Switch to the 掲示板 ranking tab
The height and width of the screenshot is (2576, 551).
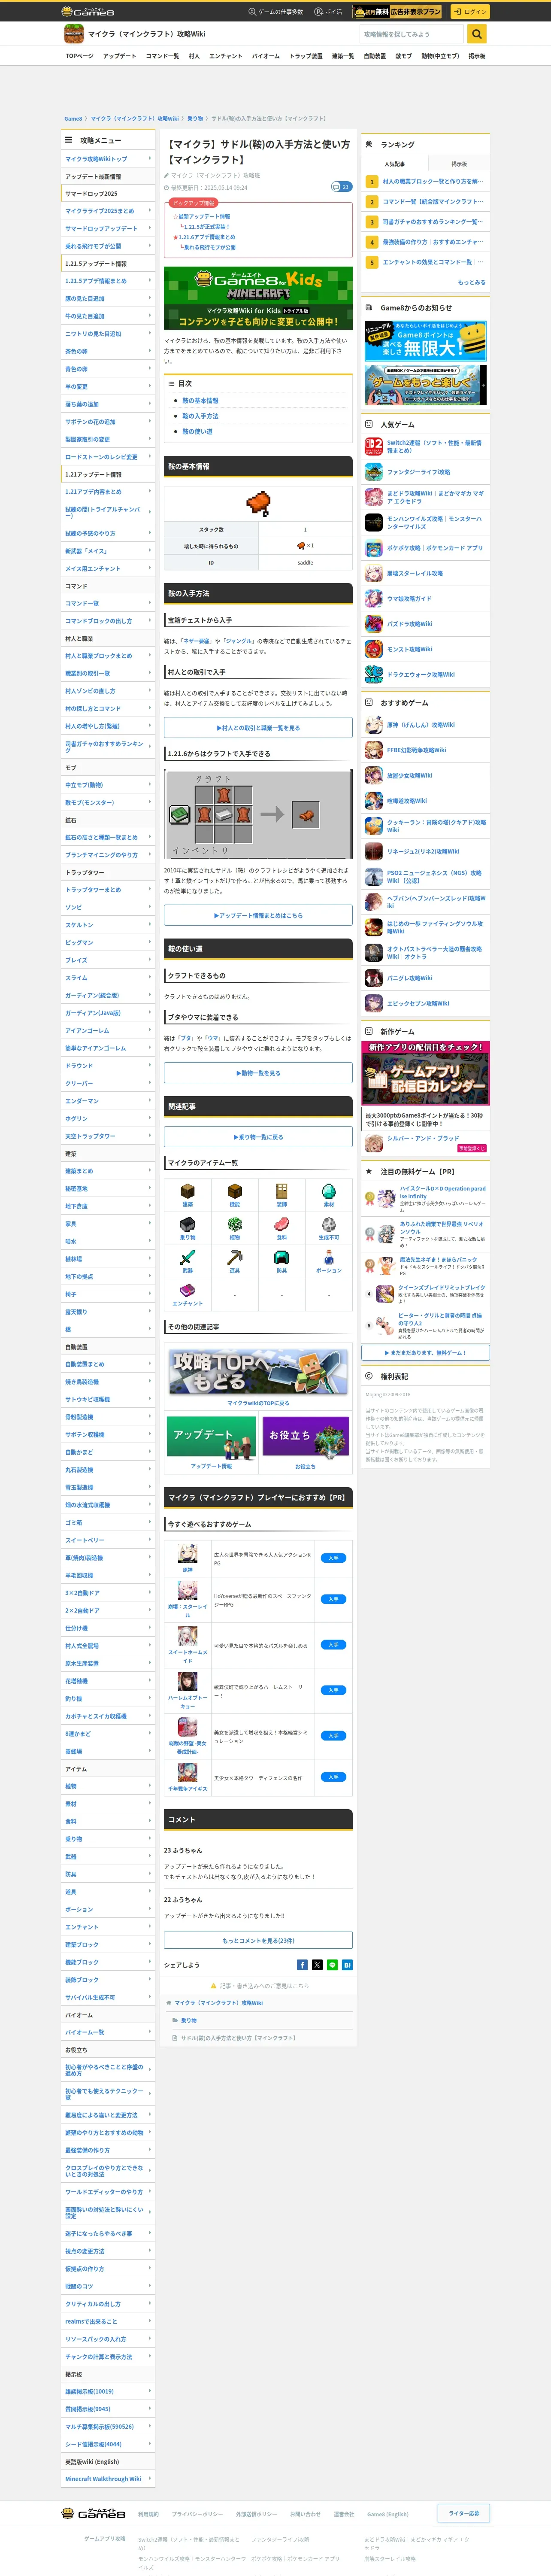pyautogui.click(x=459, y=164)
